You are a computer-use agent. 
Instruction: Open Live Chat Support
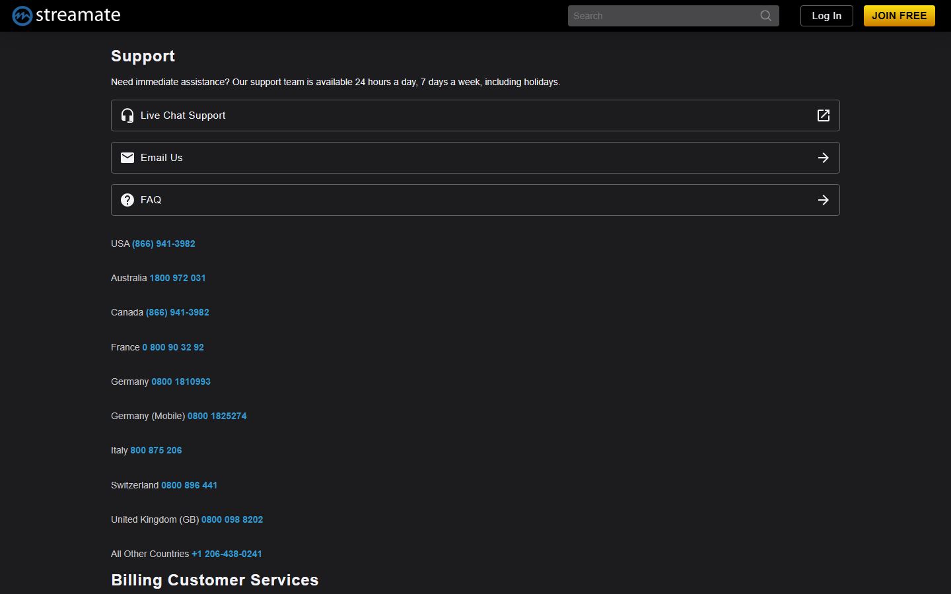point(475,115)
